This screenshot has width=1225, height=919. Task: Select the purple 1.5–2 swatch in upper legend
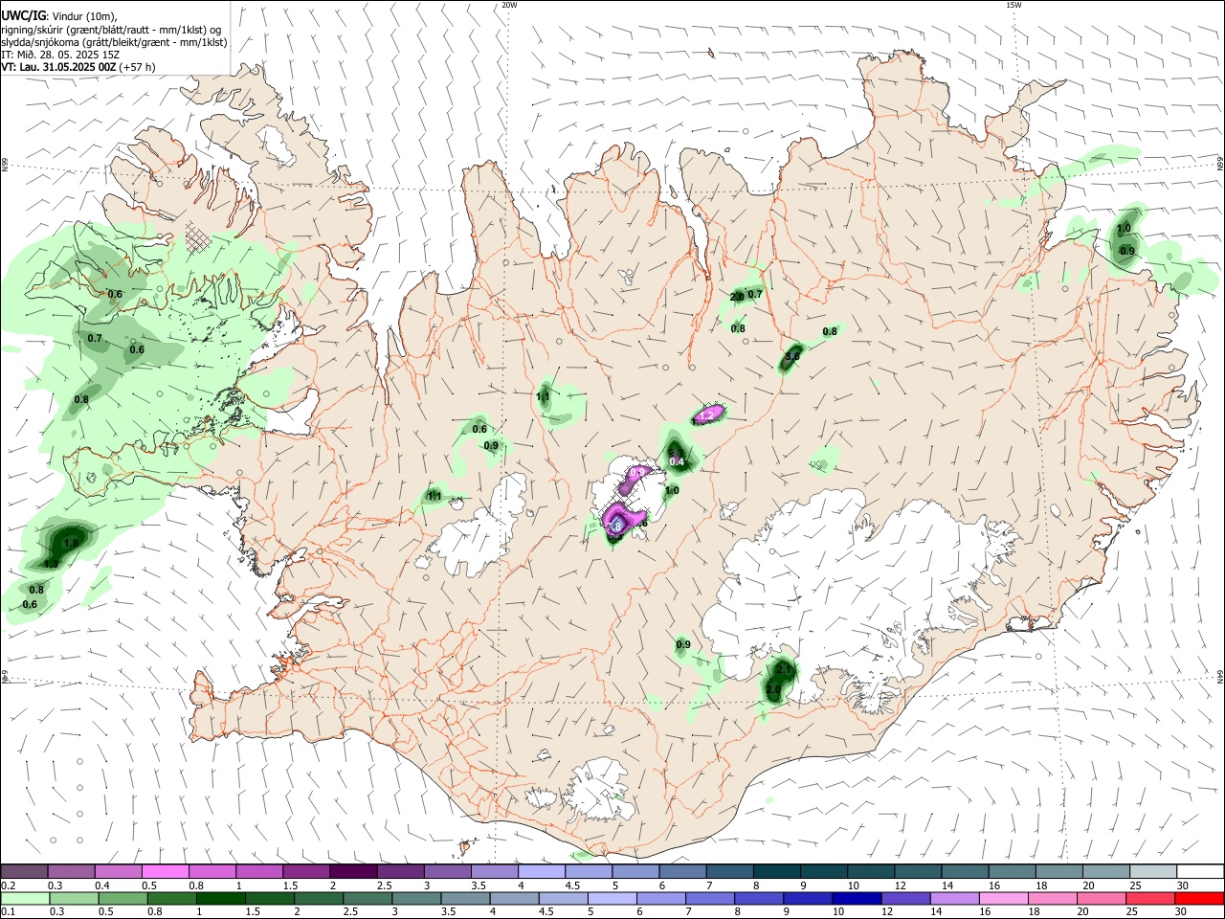coord(306,872)
